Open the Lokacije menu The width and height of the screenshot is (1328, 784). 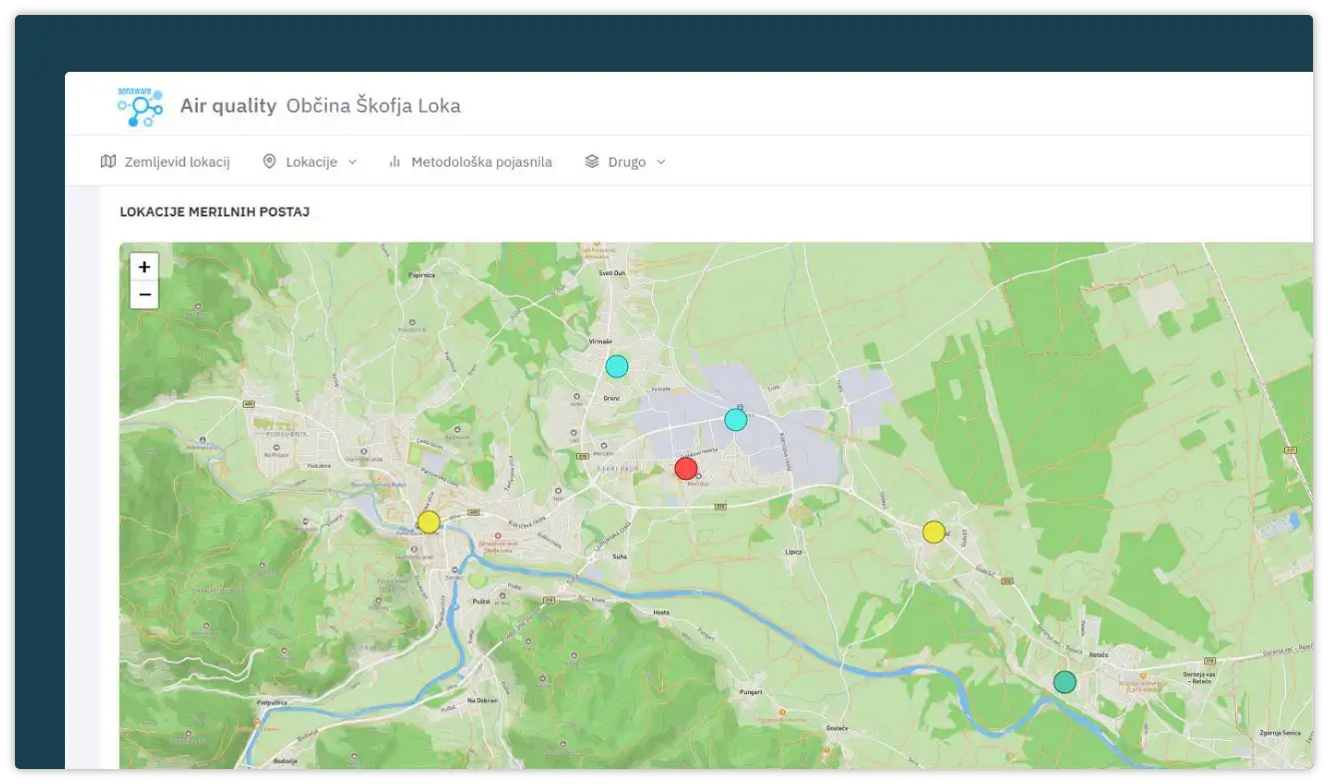312,162
